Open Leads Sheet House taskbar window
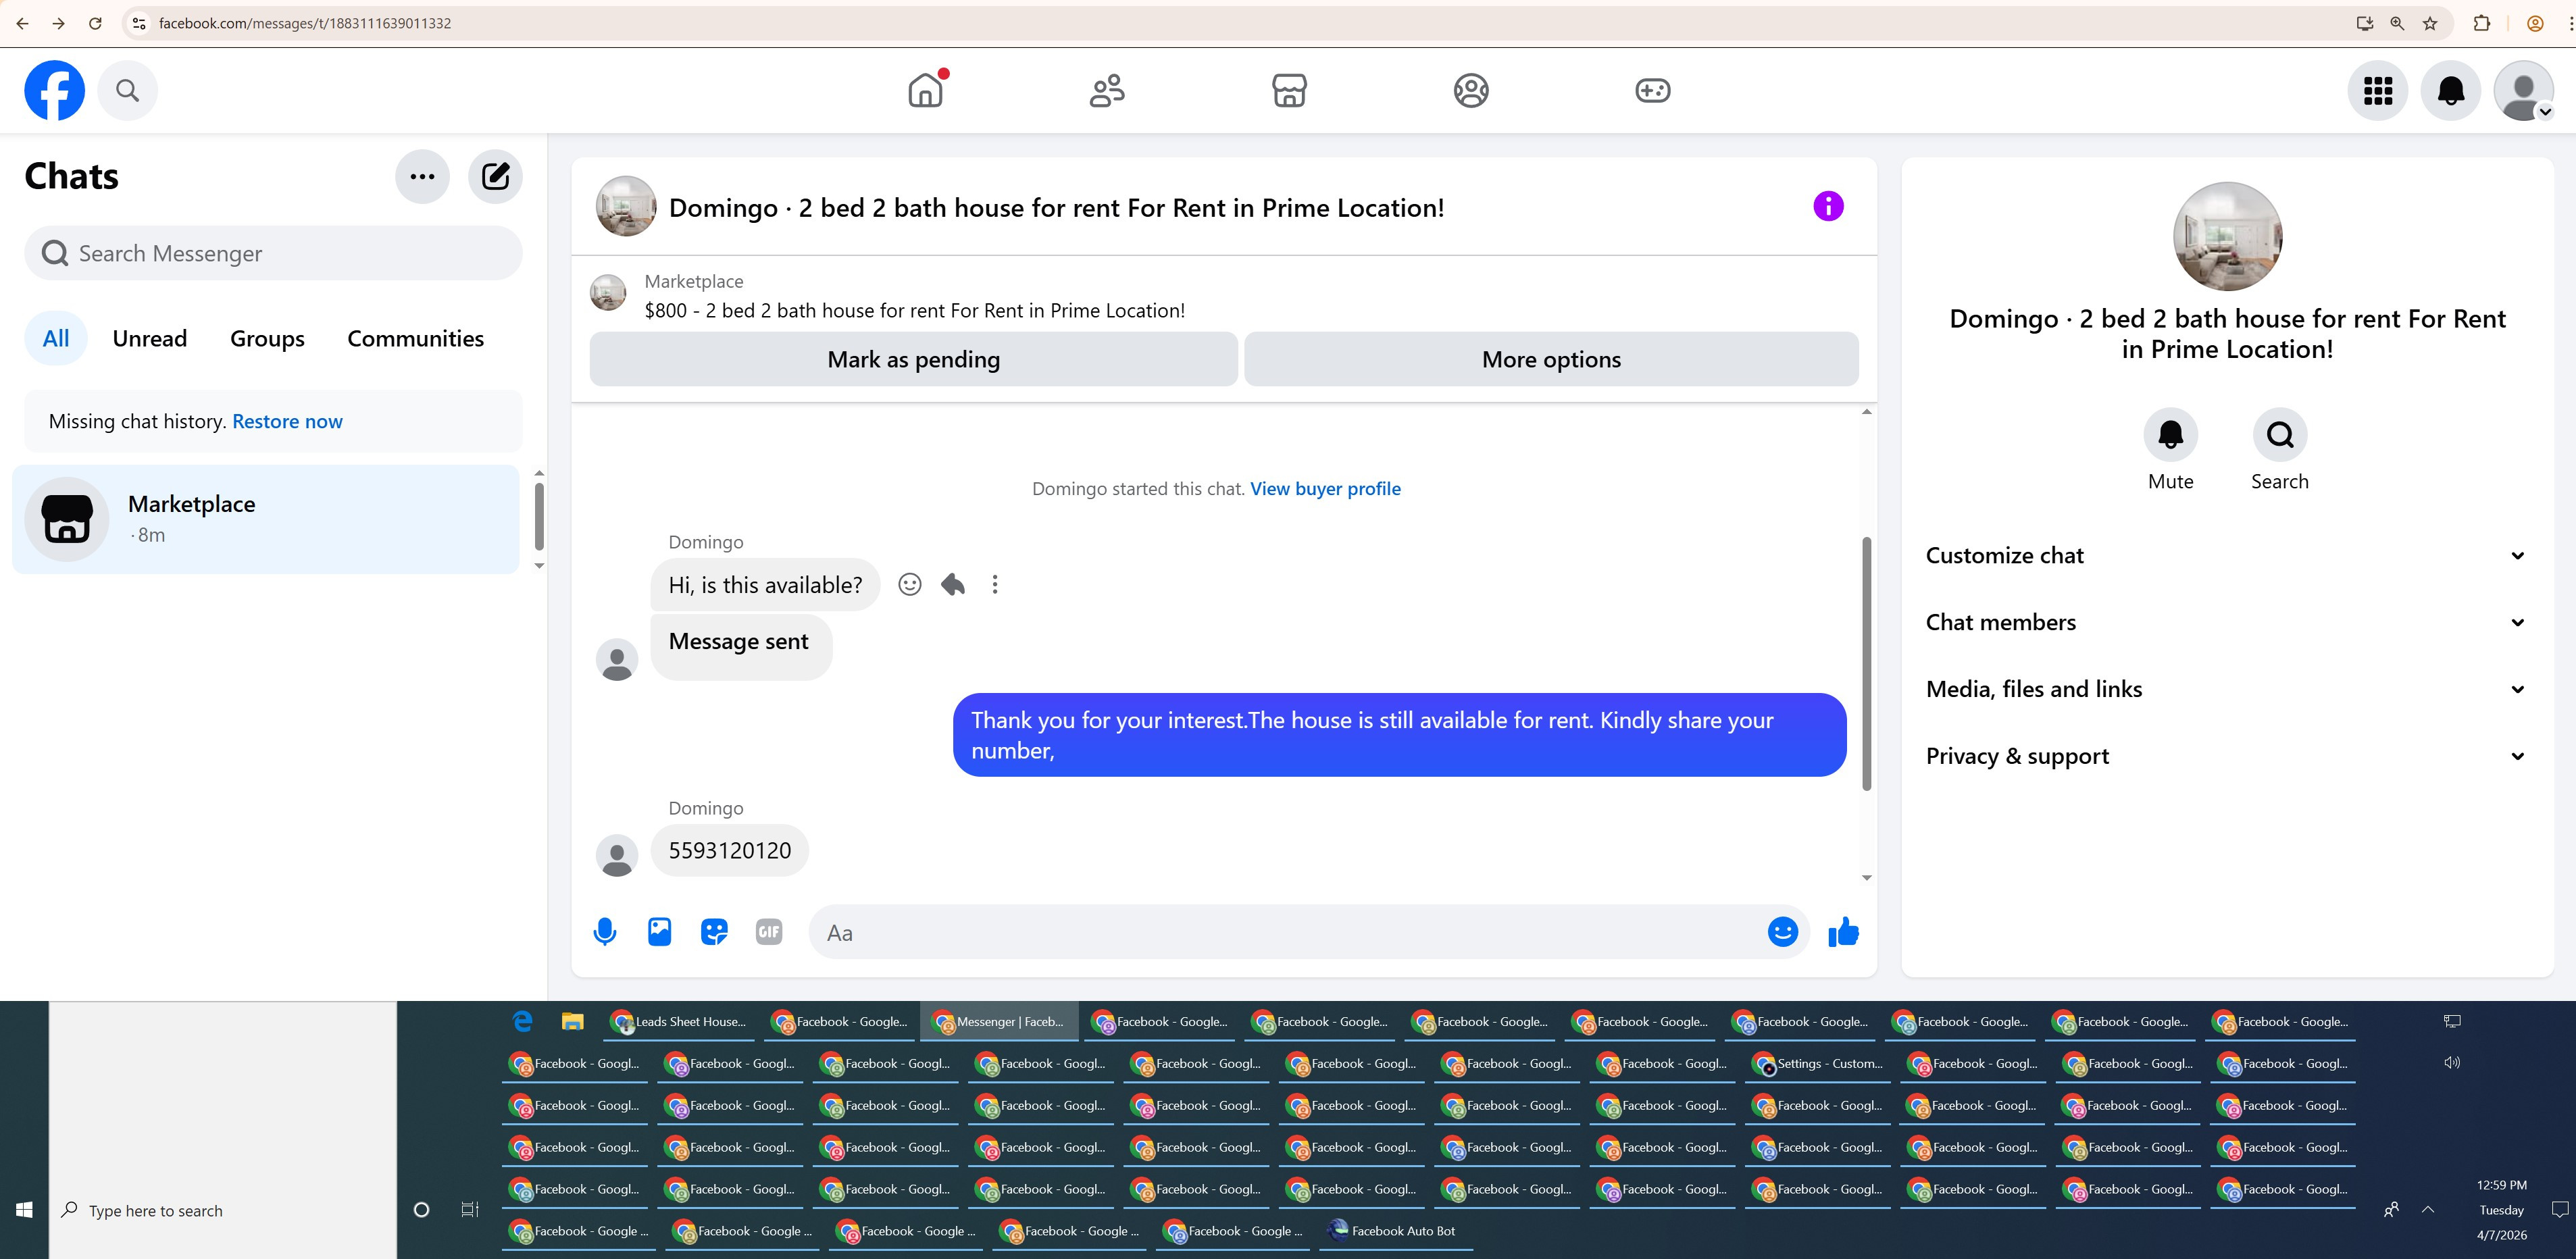 [x=680, y=1021]
